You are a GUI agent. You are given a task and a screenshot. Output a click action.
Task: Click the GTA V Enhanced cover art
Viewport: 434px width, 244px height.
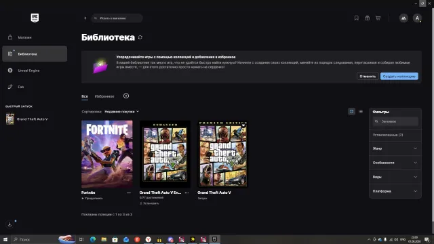(x=165, y=154)
